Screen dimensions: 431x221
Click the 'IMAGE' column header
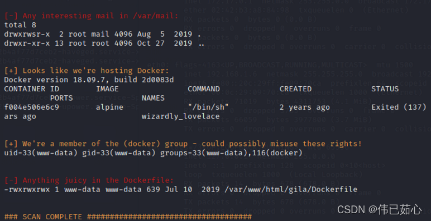tap(107, 89)
